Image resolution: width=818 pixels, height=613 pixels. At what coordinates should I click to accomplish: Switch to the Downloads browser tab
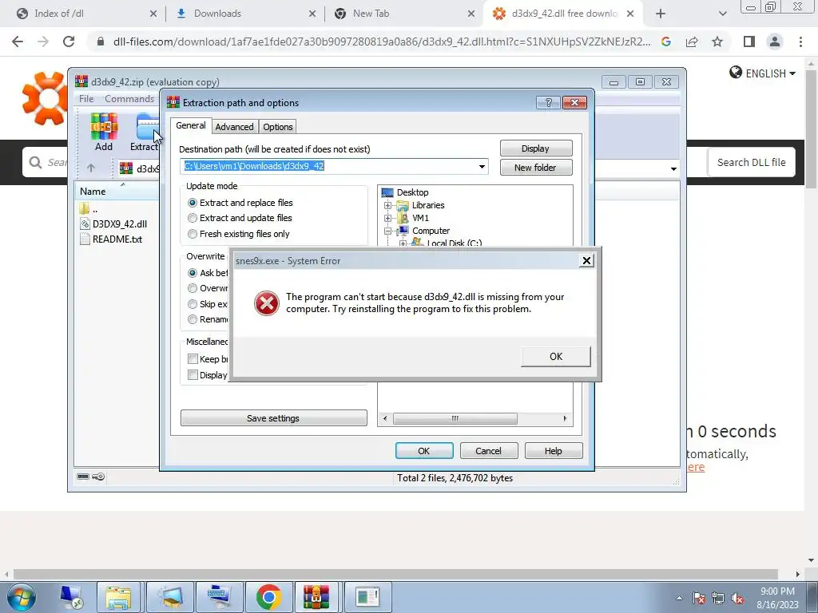click(x=245, y=14)
